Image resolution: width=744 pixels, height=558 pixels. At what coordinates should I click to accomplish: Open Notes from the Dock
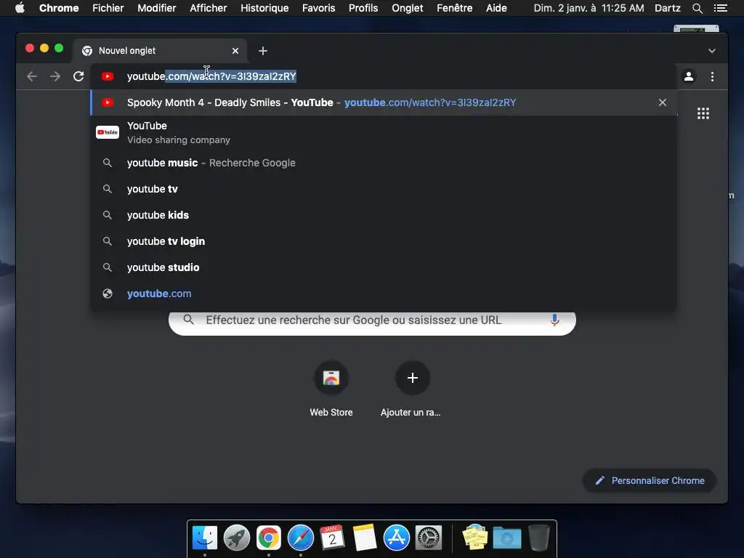(x=365, y=537)
